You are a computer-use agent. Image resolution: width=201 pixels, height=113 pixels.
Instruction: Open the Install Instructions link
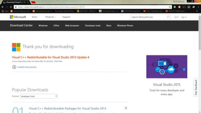(x=27, y=67)
